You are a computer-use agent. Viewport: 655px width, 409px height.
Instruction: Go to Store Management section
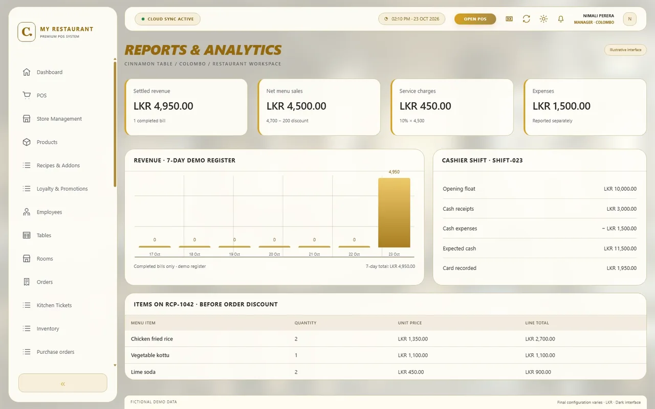tap(63, 119)
